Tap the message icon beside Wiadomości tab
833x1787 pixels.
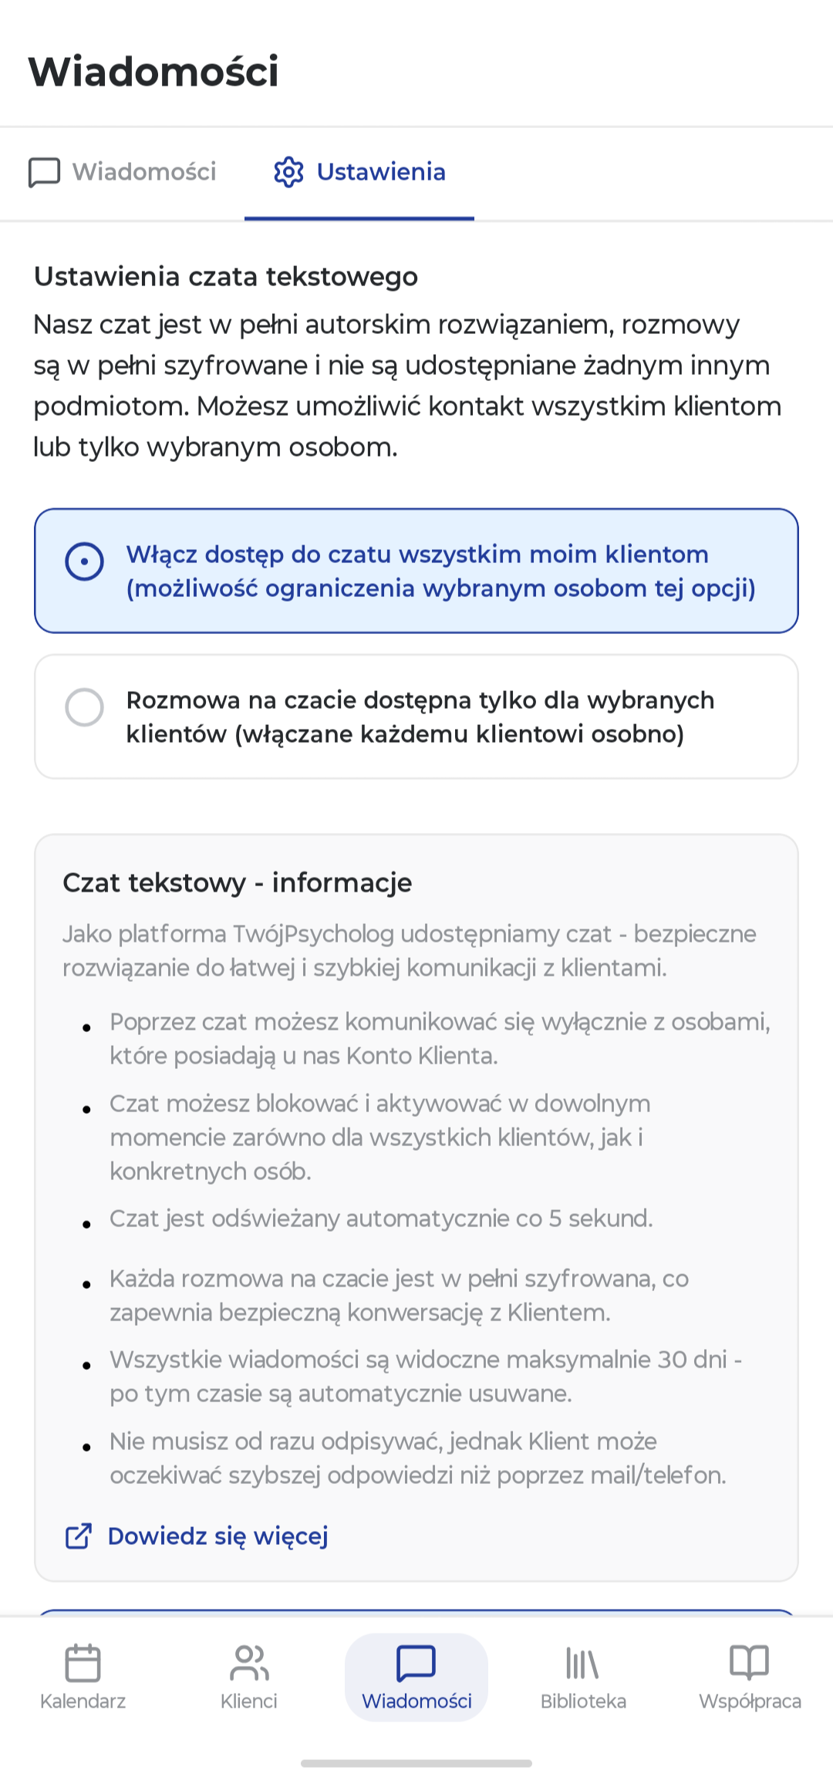pos(44,172)
